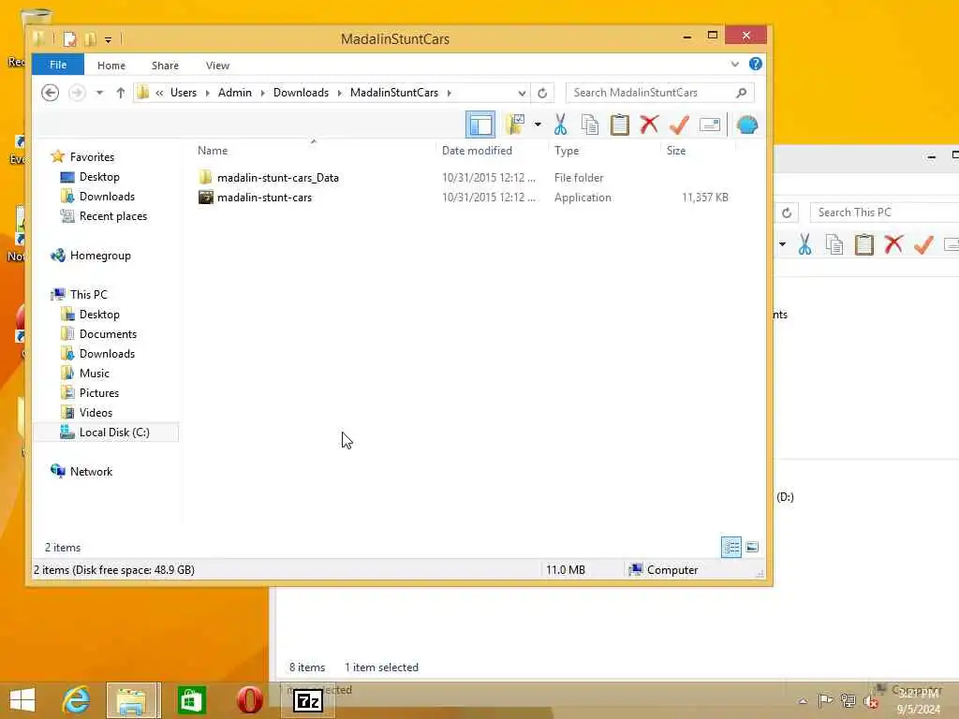Select the madalin-stunt-cars_Data folder
The height and width of the screenshot is (719, 959).
[277, 178]
